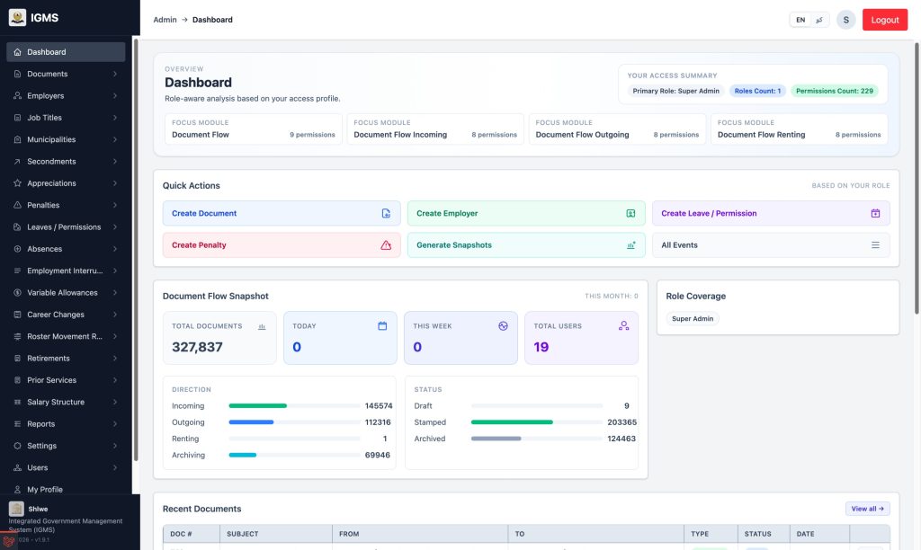Click the calendar icon on Today card
The height and width of the screenshot is (550, 921).
tap(382, 326)
